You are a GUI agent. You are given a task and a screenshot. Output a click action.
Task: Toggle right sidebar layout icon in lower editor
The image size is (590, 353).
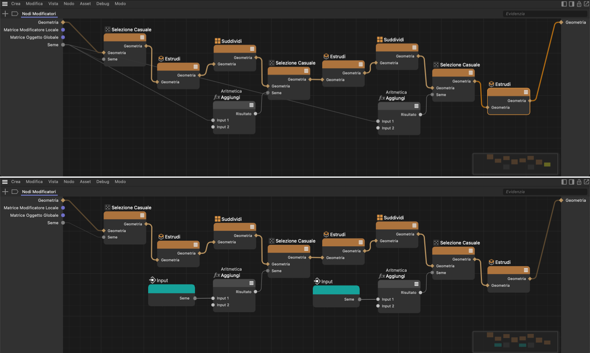(x=572, y=182)
